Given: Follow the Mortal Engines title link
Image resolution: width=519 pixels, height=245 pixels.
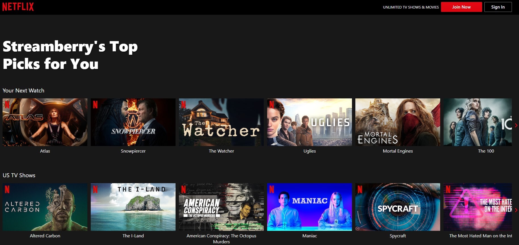Looking at the screenshot, I should point(398,151).
